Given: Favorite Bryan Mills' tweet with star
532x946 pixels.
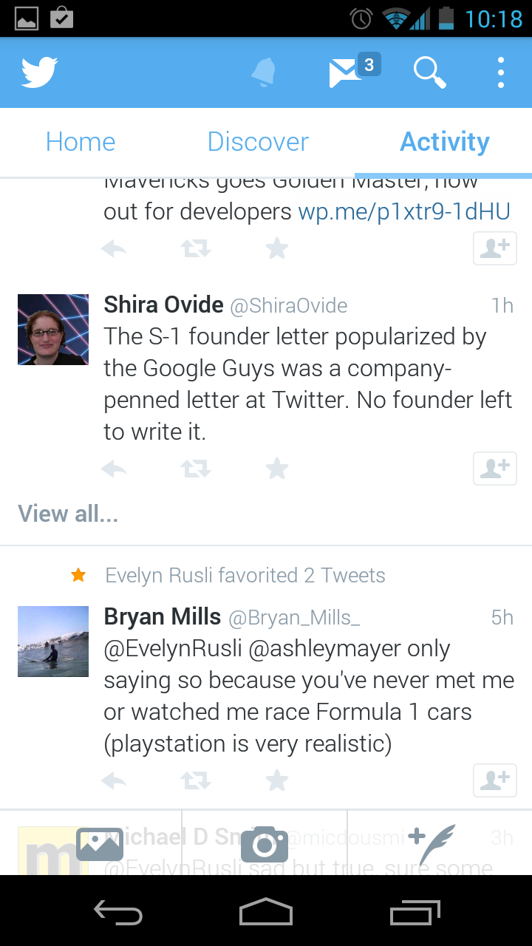Looking at the screenshot, I should click(x=277, y=780).
